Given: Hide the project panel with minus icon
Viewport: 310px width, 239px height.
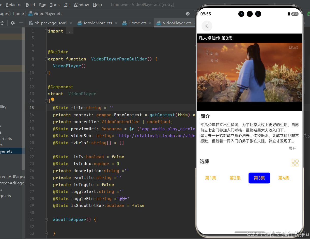Looking at the screenshot, I should [x=21, y=23].
